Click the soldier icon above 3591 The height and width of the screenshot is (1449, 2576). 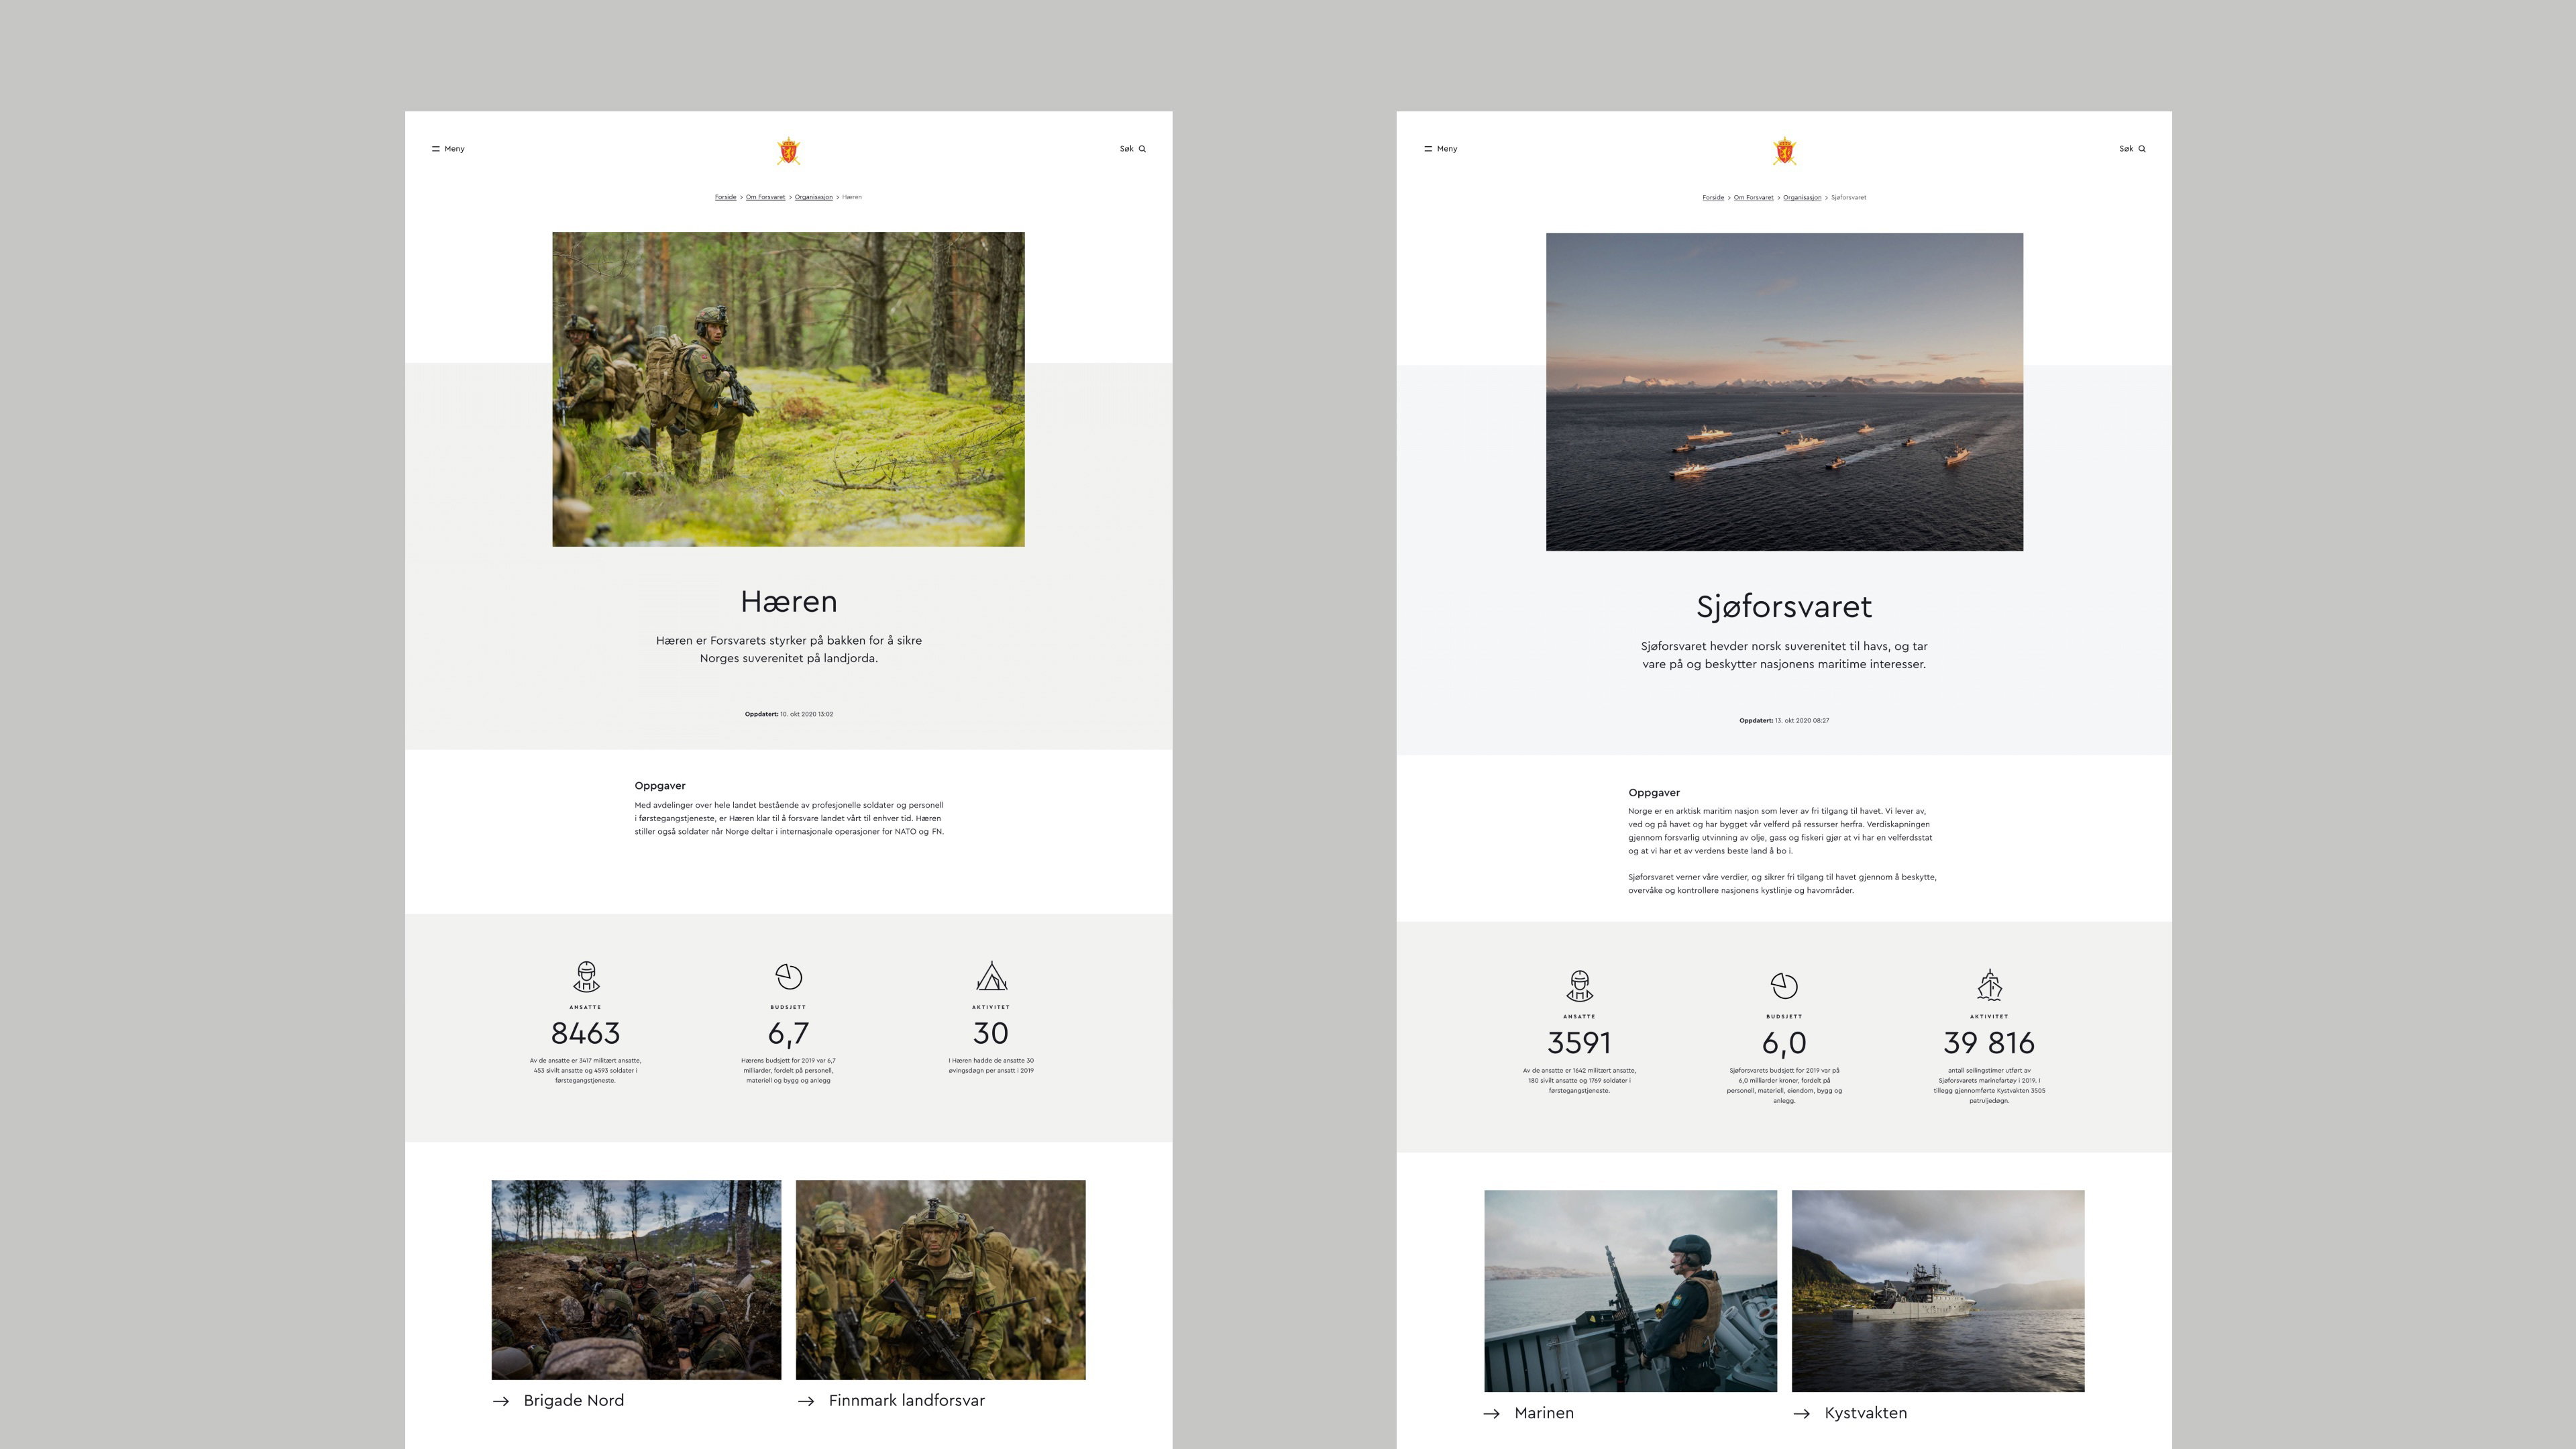[1579, 986]
